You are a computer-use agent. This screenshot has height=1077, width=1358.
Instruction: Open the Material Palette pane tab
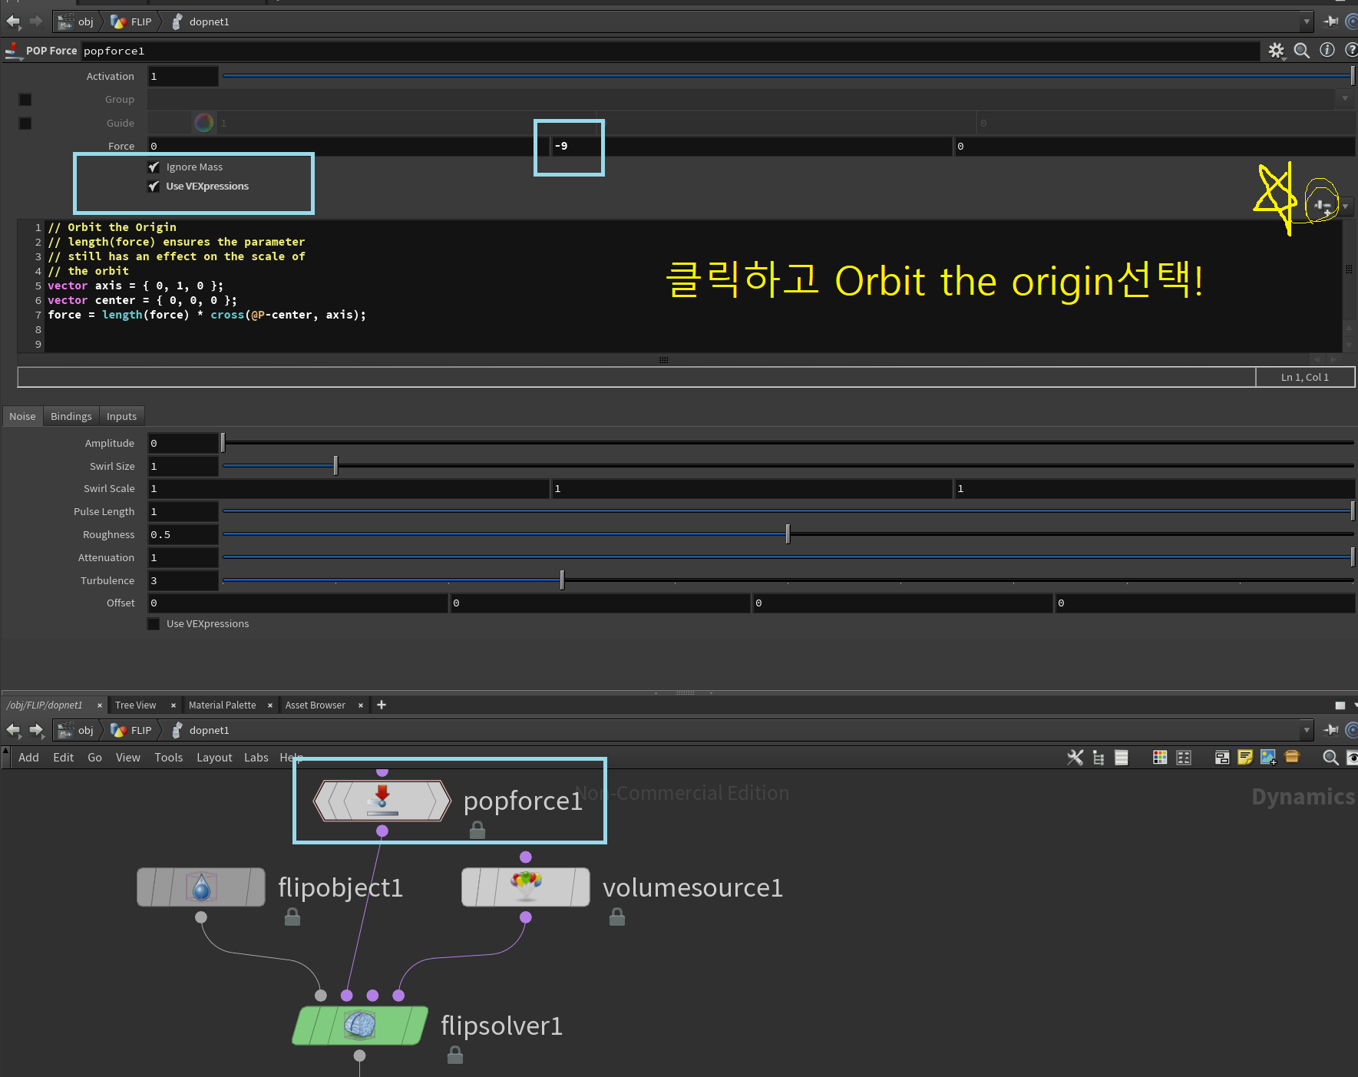pyautogui.click(x=222, y=705)
